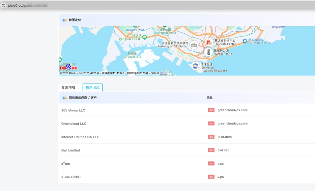The width and height of the screenshot is (315, 191).
Task: Click the 地图定位 section title
Action: [75, 20]
